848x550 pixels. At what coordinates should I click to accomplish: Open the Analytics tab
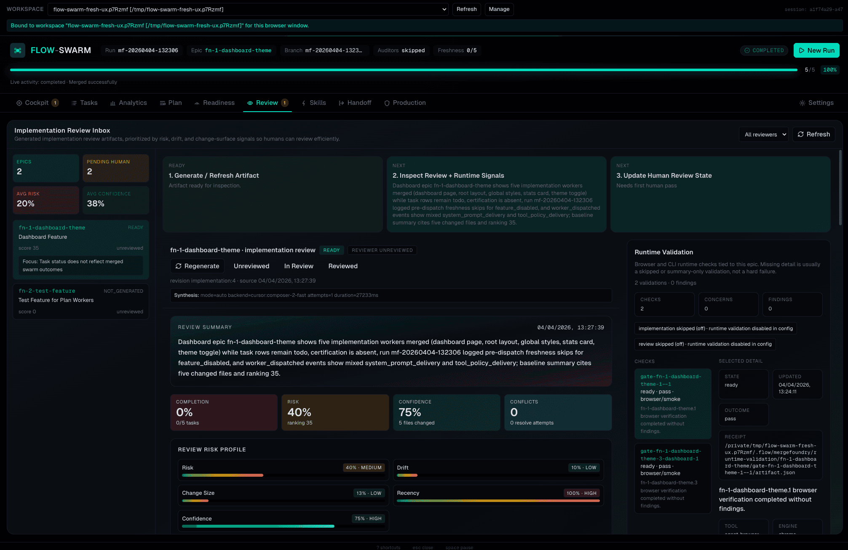tap(128, 103)
